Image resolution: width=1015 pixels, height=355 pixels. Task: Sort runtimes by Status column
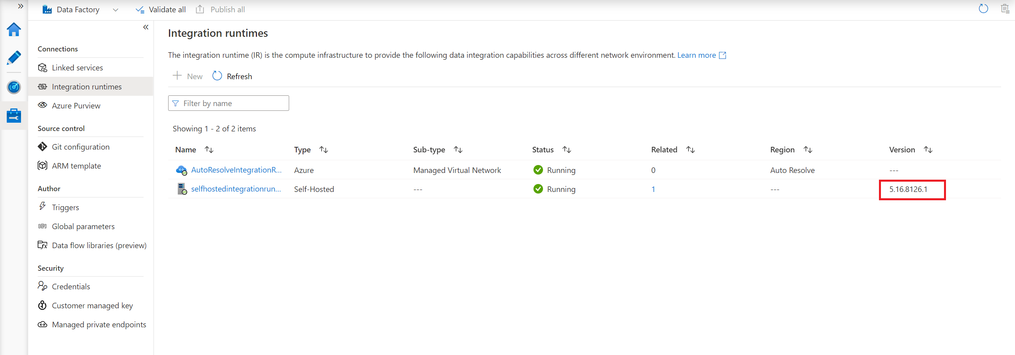pos(567,150)
